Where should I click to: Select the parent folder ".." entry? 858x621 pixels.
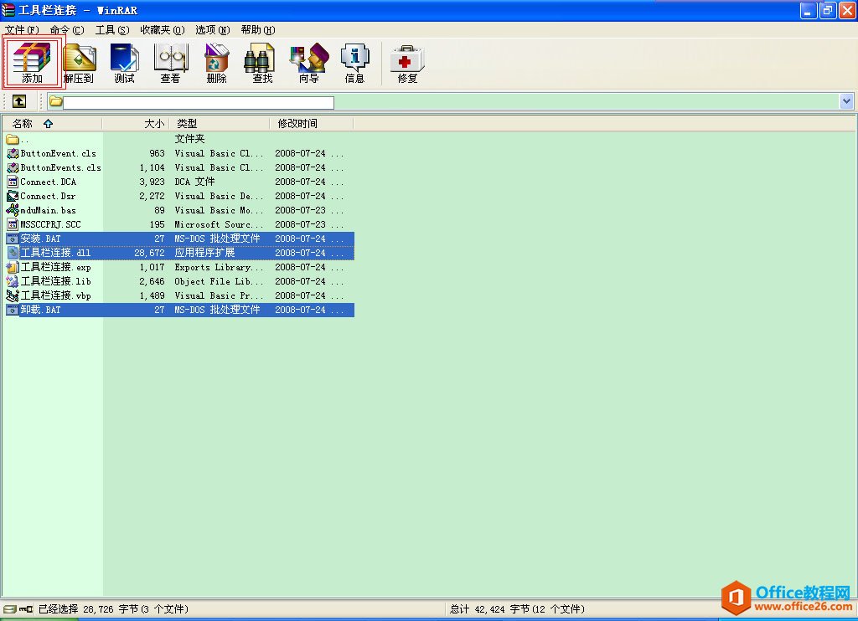[25, 139]
